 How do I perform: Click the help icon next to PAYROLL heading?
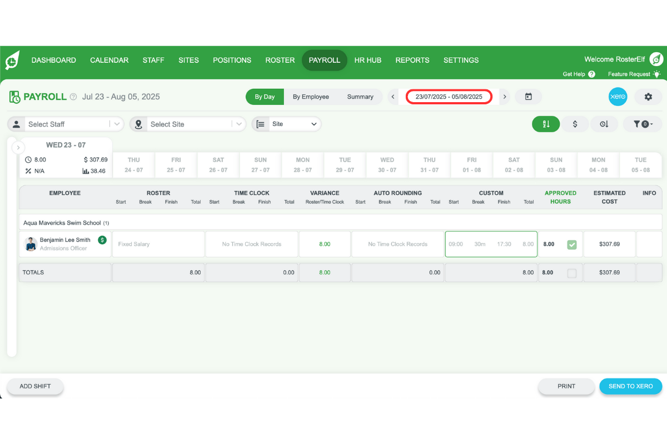coord(73,97)
